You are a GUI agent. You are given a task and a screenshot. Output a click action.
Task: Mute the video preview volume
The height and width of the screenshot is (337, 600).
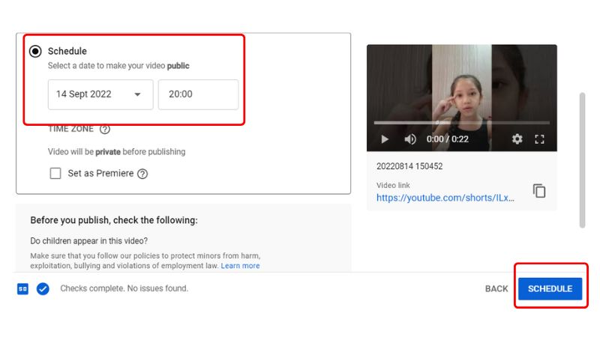pyautogui.click(x=409, y=139)
